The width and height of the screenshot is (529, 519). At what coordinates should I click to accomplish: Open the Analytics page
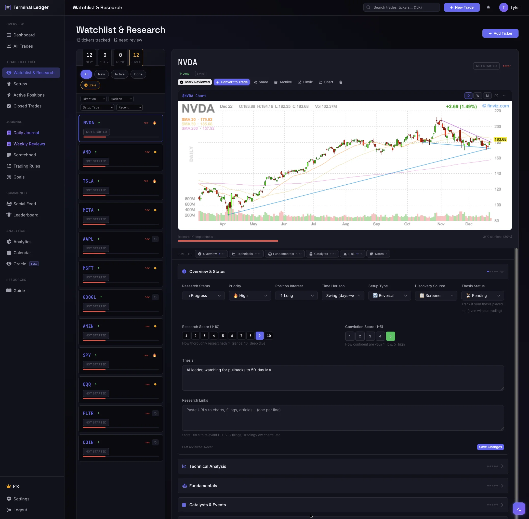click(22, 242)
